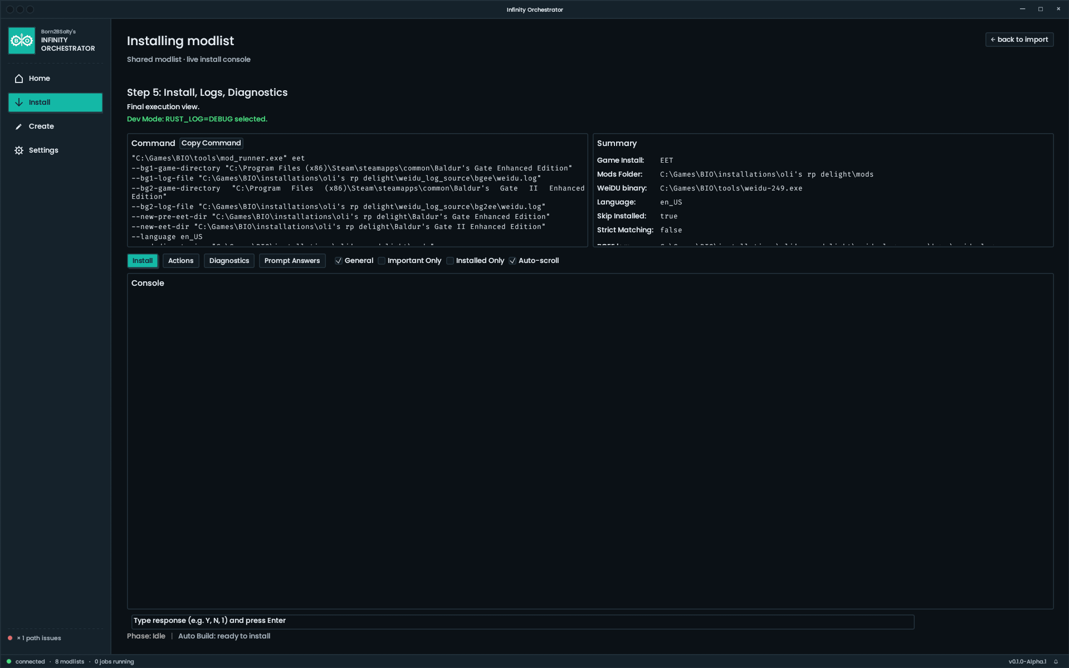This screenshot has height=668, width=1069.
Task: Select the Install sidebar item
Action: [x=55, y=103]
